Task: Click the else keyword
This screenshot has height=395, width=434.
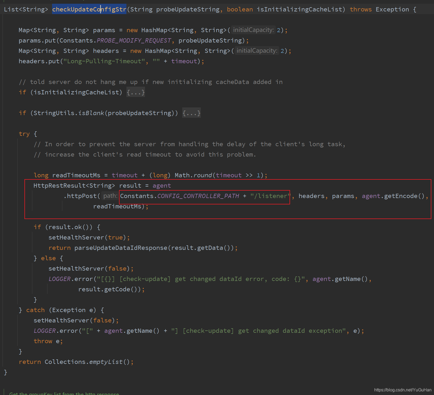Action: 48,258
